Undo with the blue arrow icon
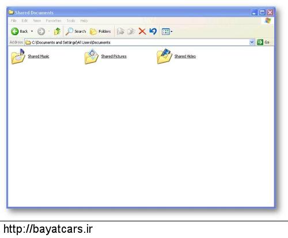 tap(153, 32)
